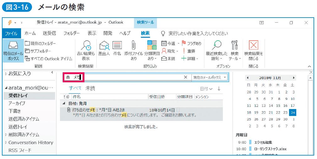Select 送信済みアイテム folder
Screen dimensions: 317x159
point(24,119)
